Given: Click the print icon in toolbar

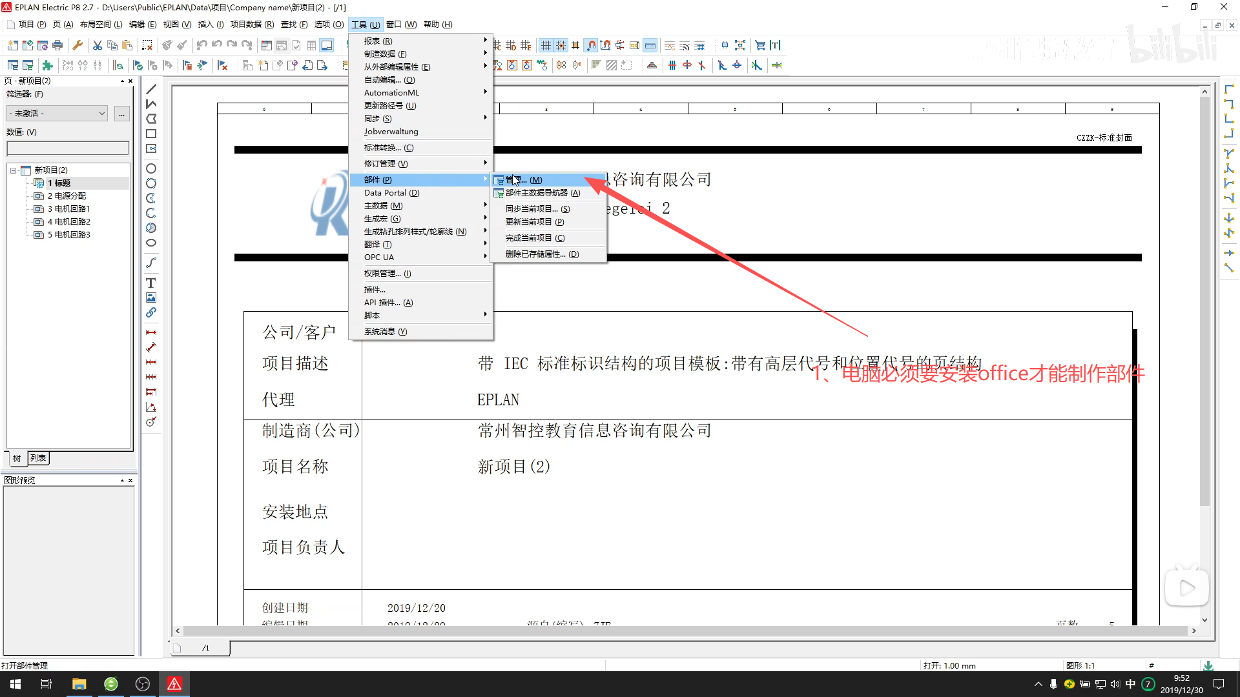Looking at the screenshot, I should click(x=57, y=45).
